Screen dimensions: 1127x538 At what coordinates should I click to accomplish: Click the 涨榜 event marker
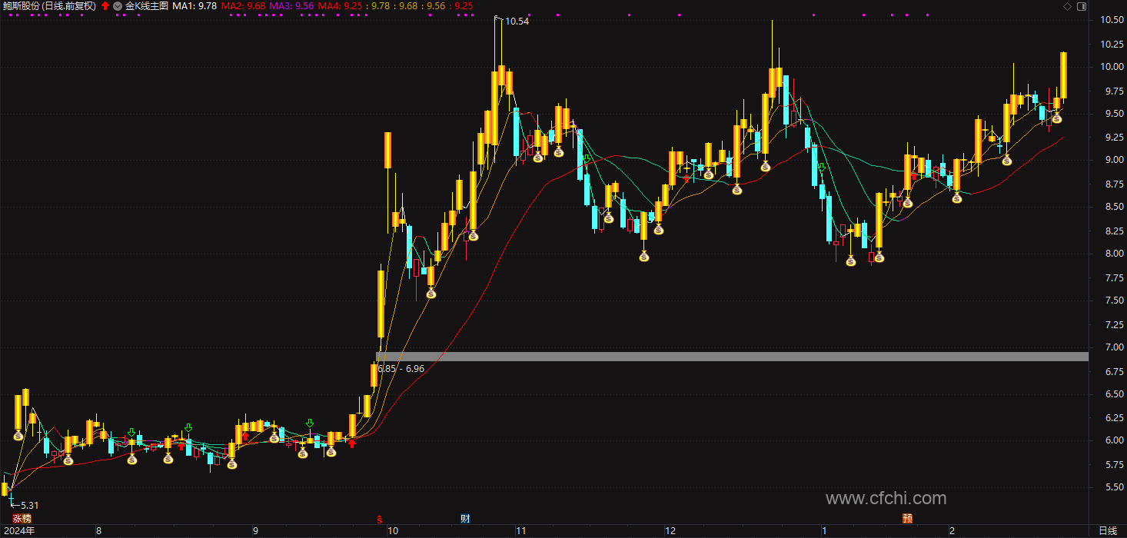(22, 519)
